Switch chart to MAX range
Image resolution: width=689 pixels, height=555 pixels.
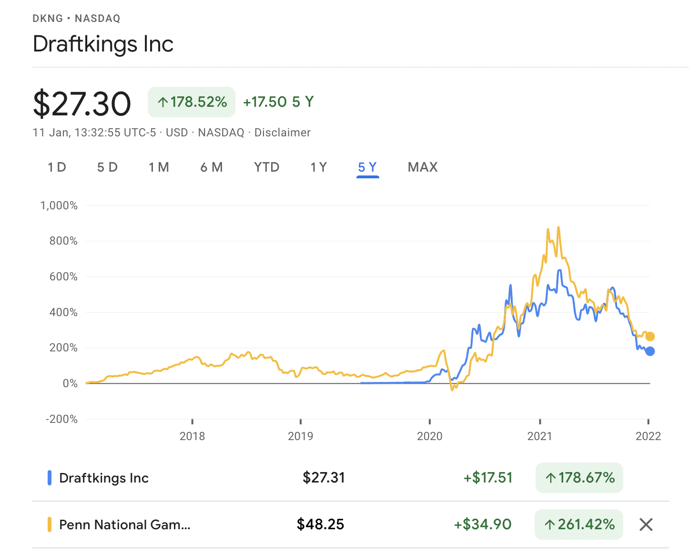[423, 167]
